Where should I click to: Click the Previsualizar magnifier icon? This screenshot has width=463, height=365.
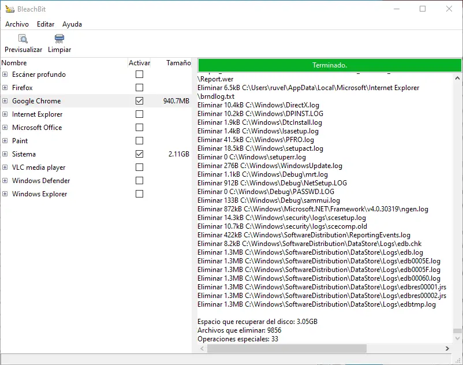point(23,38)
